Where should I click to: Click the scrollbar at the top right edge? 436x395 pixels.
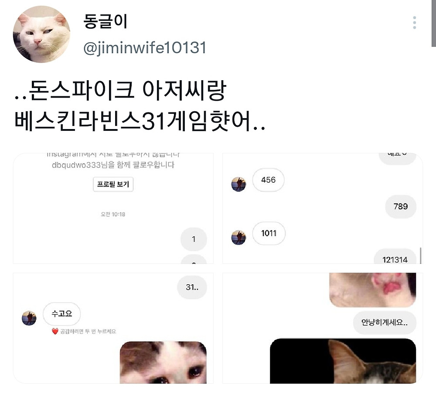tap(434, 23)
